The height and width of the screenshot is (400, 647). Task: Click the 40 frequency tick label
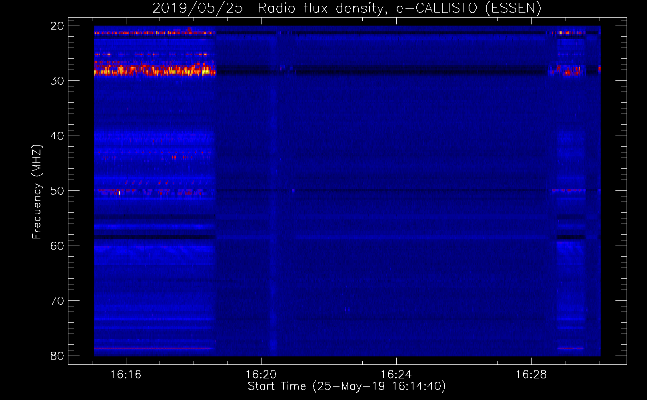coord(57,136)
